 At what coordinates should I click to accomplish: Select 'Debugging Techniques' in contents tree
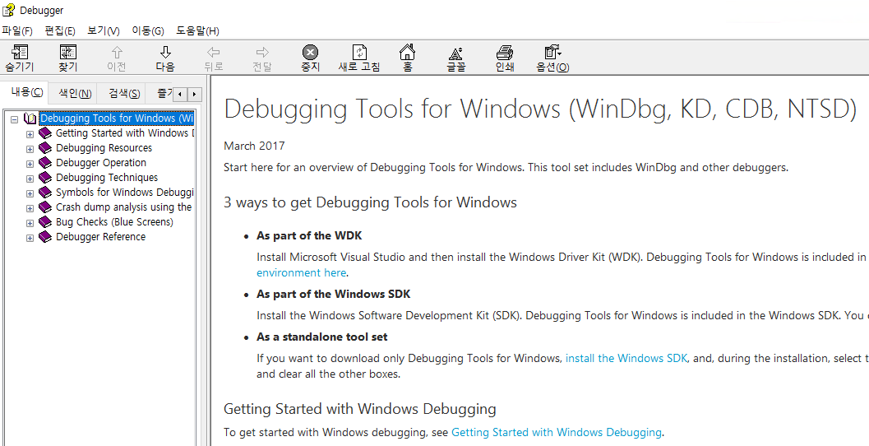107,178
